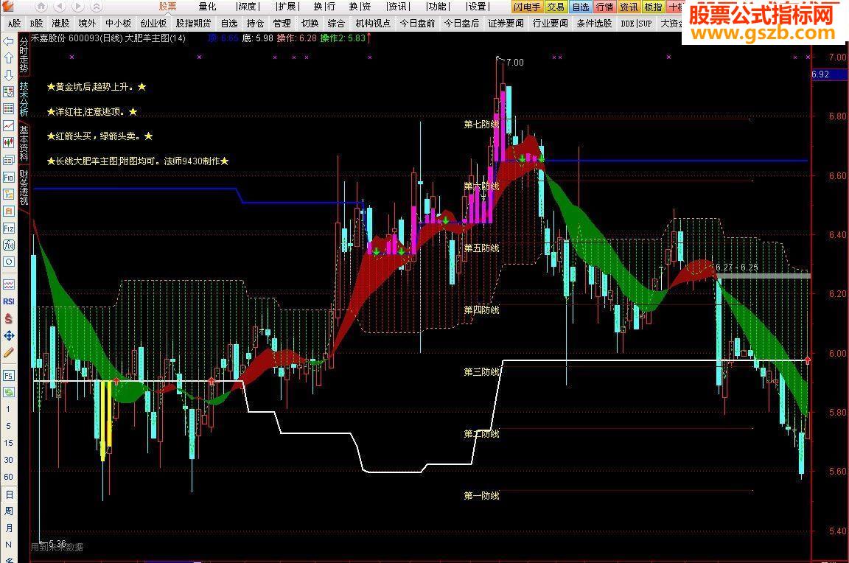
Task: Select the 30-minute period
Action: coord(8,460)
